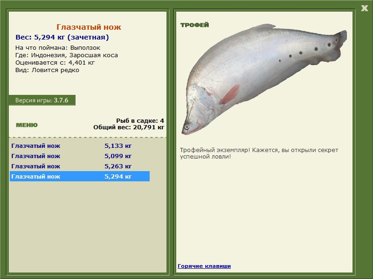Click the Оценивается с: 4,401 кг line
Screen dimensions: 373x279
pos(55,63)
